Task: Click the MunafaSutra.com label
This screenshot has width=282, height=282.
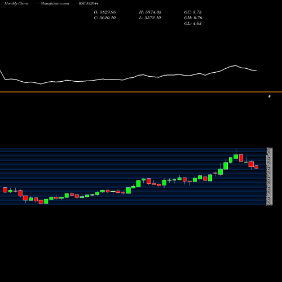Action: click(55, 3)
